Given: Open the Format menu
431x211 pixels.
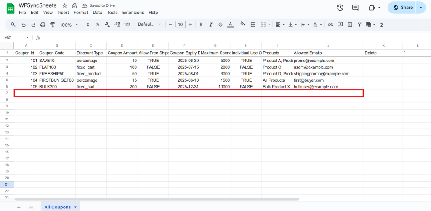Looking at the screenshot, I should [81, 12].
